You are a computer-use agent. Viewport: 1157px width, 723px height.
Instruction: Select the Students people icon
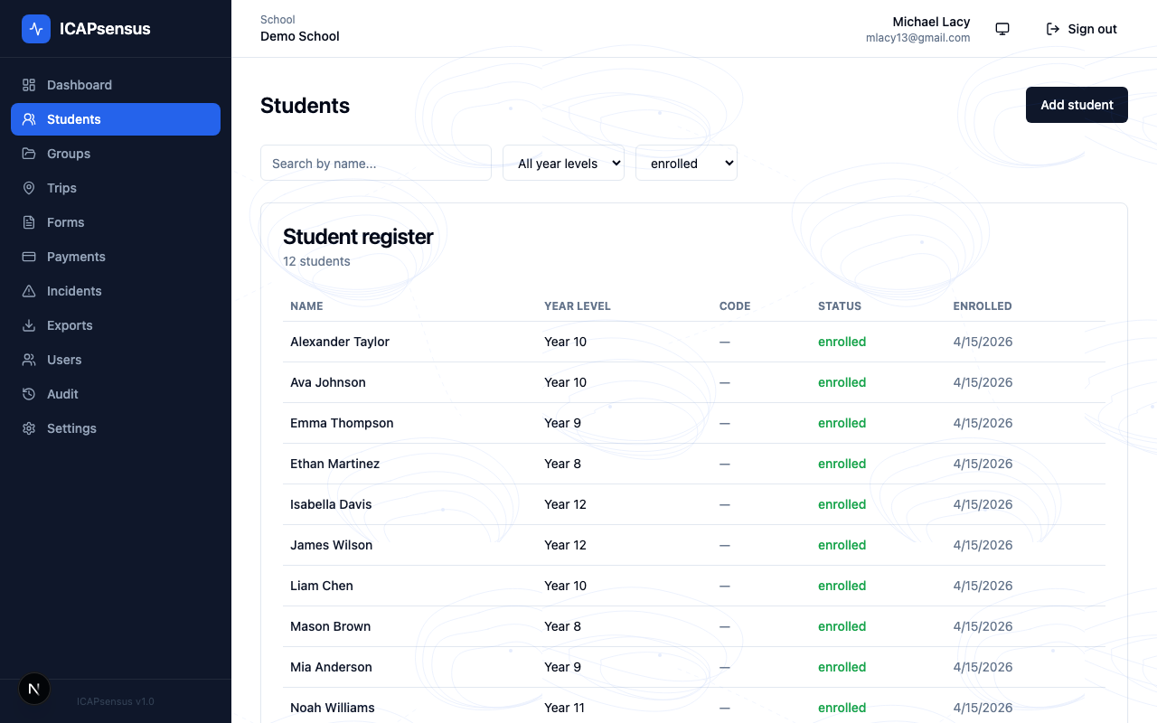tap(29, 118)
